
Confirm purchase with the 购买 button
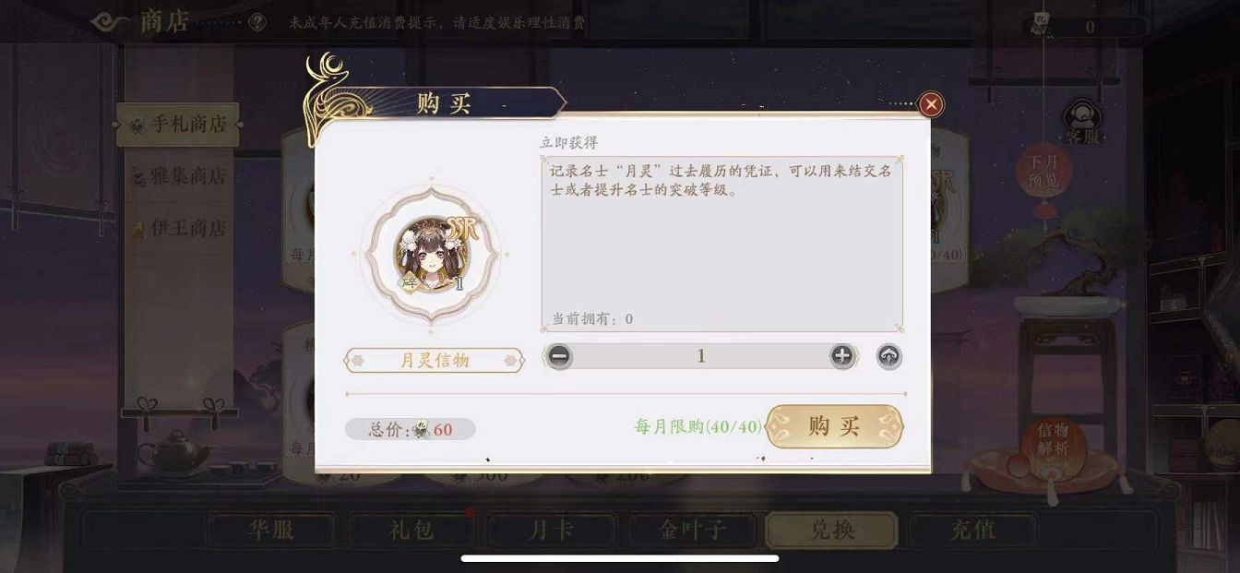pos(834,426)
